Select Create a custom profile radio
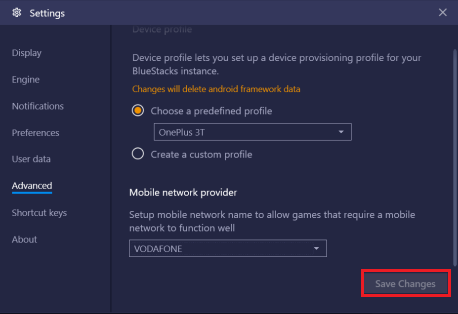458x314 pixels. point(137,154)
